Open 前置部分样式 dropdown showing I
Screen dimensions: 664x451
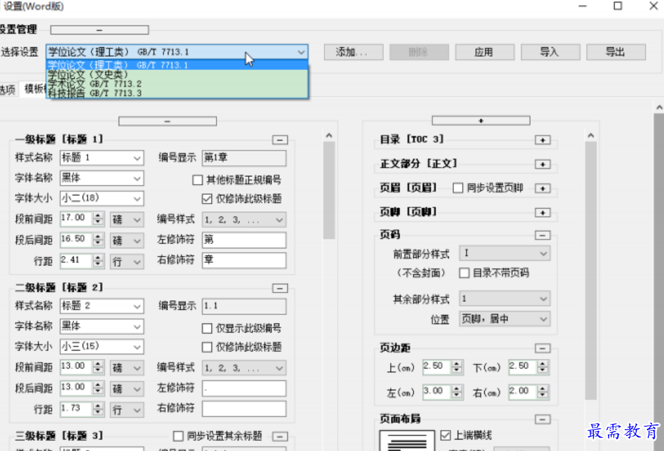click(504, 254)
